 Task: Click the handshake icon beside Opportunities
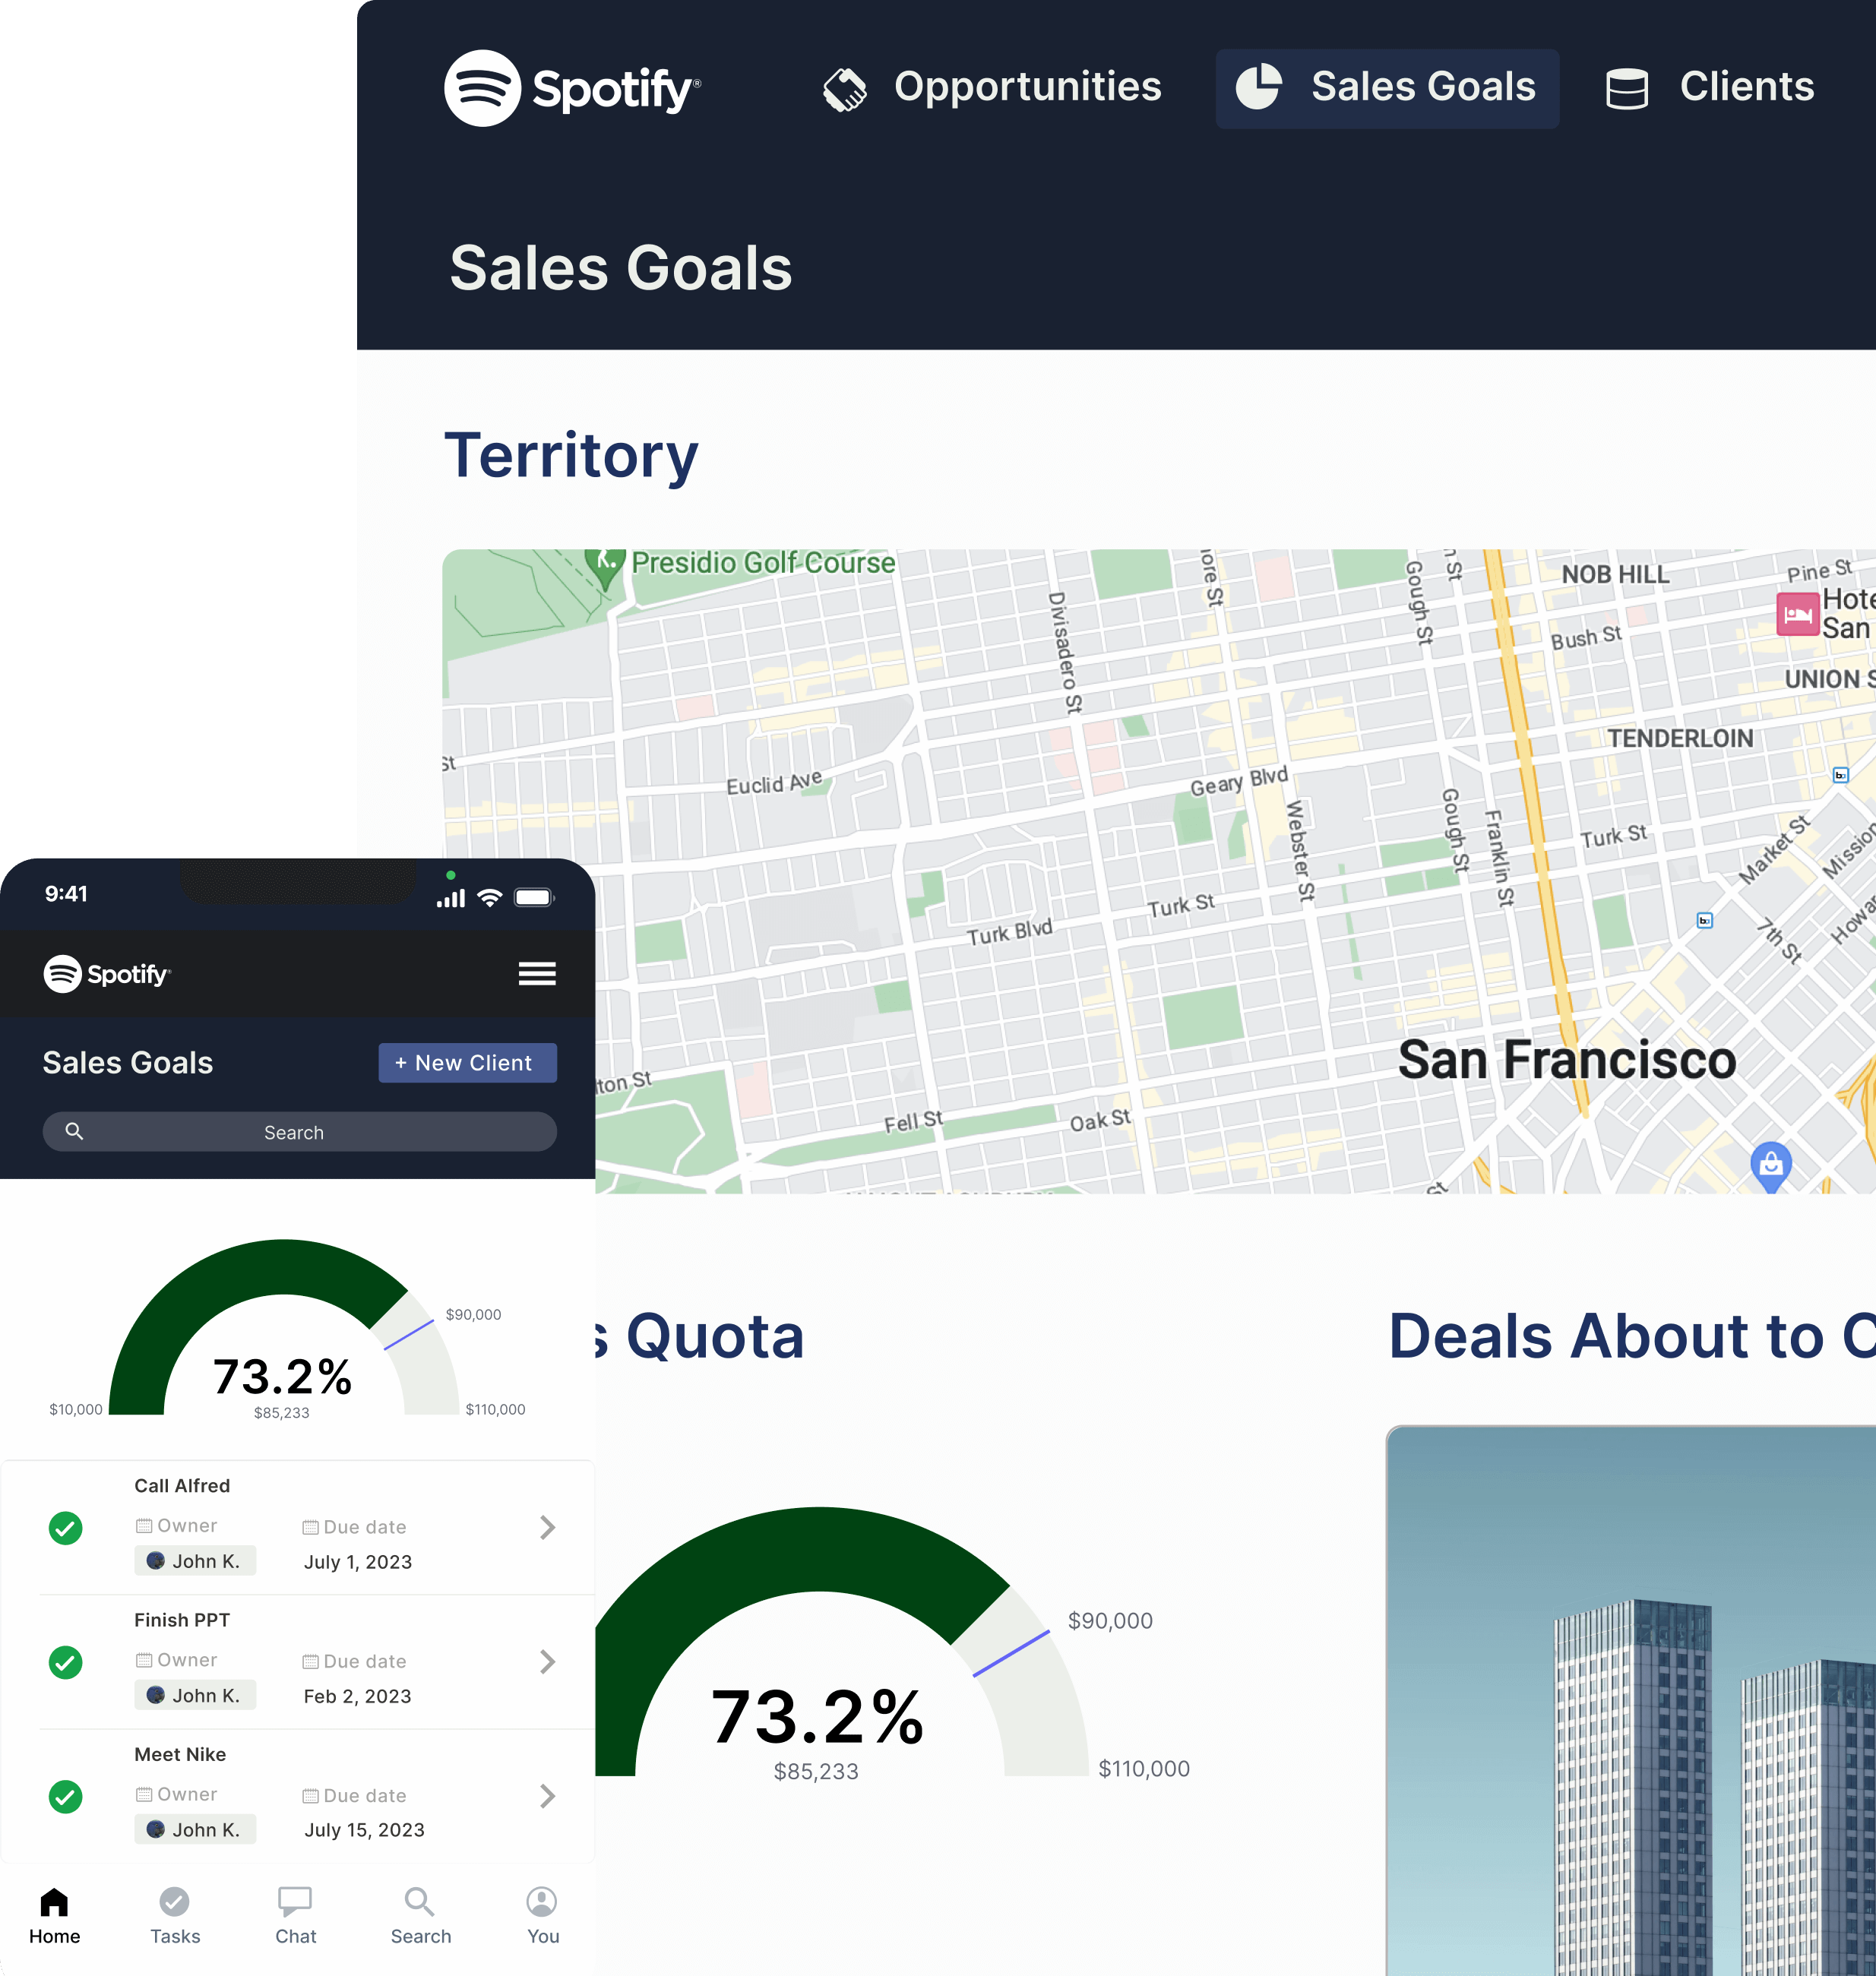(x=845, y=89)
